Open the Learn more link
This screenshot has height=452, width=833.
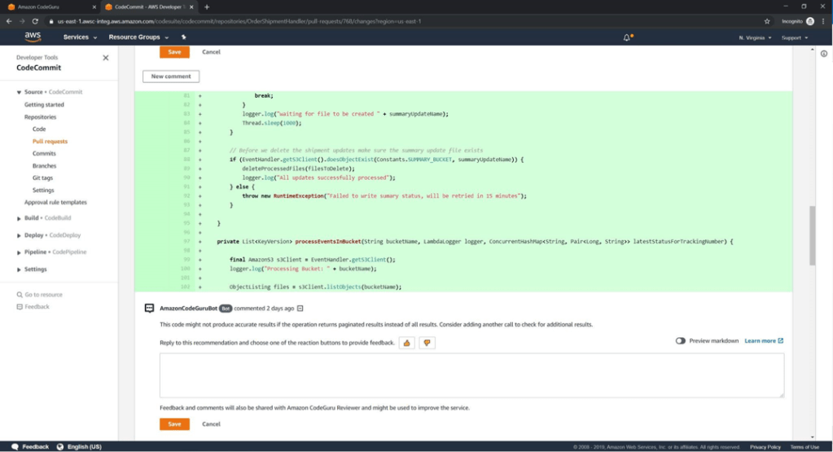(x=763, y=340)
